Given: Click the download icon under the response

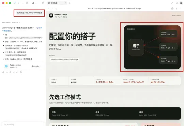Looking at the screenshot, I should [x=17, y=72].
